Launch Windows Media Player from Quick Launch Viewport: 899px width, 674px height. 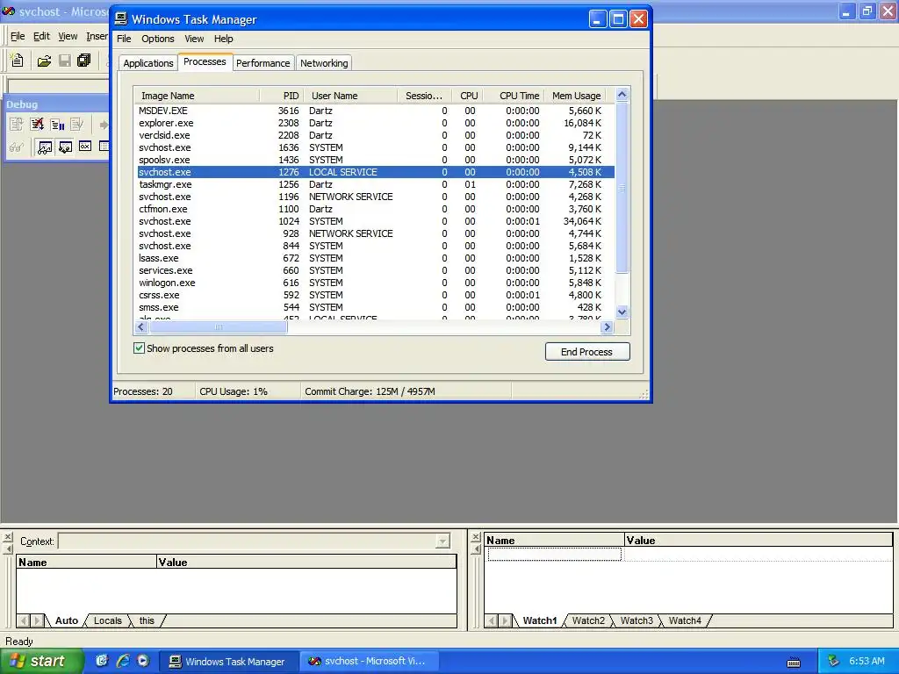(x=143, y=661)
